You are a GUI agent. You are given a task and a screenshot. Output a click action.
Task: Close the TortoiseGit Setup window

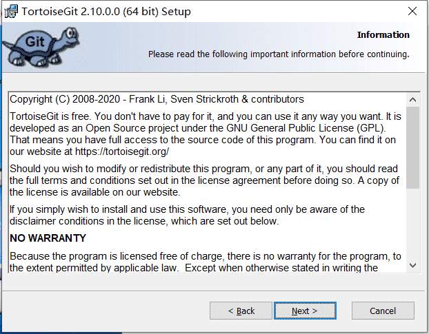coord(412,11)
